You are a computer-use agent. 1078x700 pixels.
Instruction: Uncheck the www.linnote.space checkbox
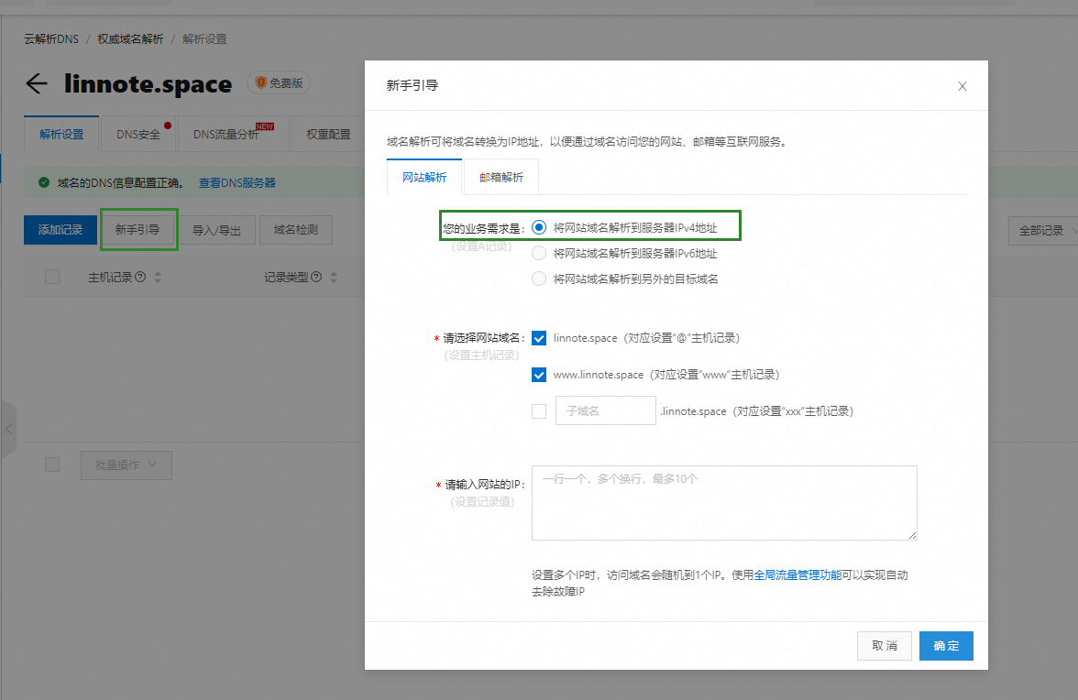[x=539, y=375]
